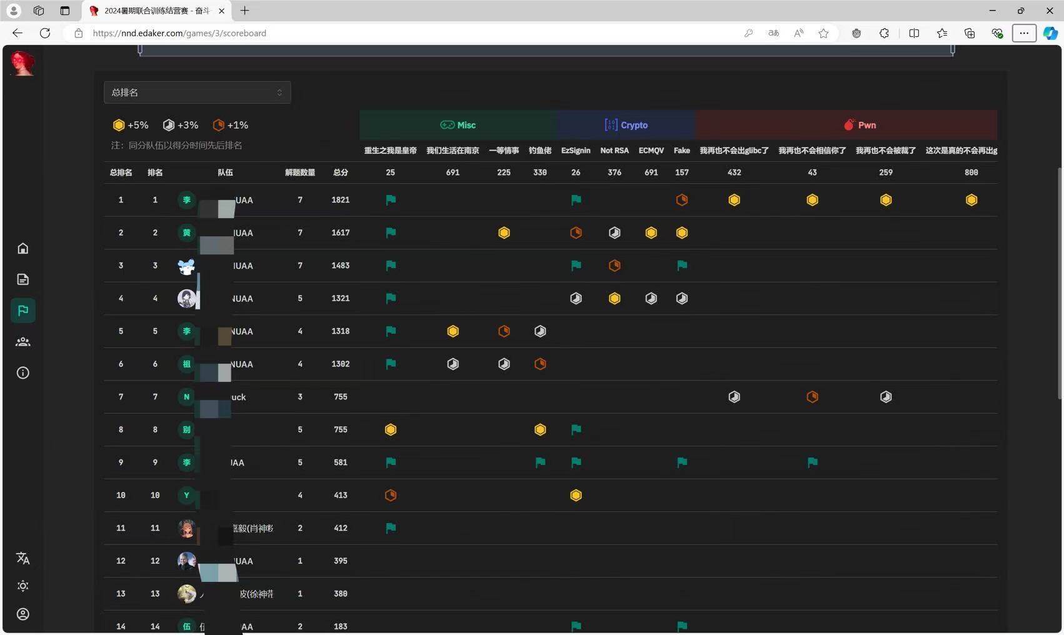Open the teams sidebar icon
This screenshot has width=1064, height=635.
(23, 342)
